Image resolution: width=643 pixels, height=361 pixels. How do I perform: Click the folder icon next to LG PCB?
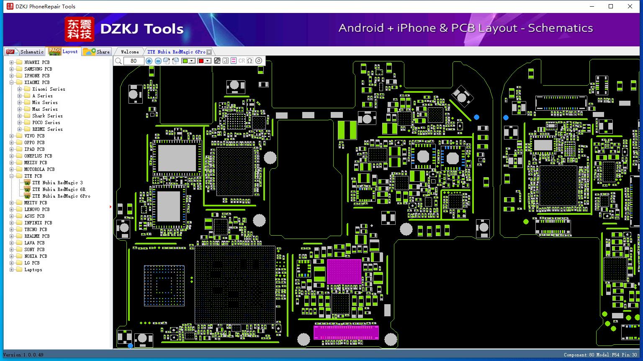tap(19, 263)
